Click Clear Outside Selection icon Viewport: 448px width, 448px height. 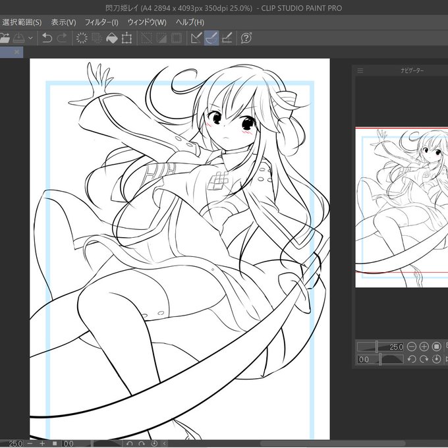tap(97, 38)
